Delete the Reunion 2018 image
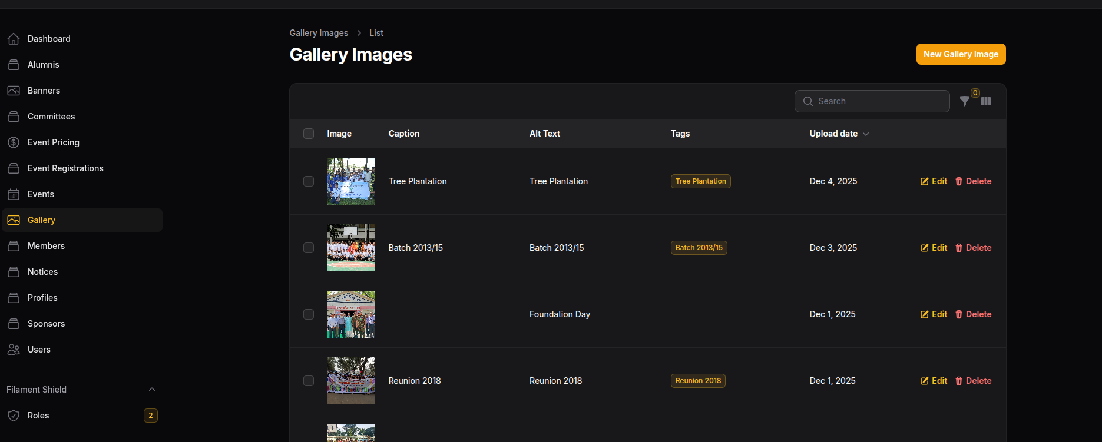Image resolution: width=1102 pixels, height=442 pixels. click(x=973, y=381)
